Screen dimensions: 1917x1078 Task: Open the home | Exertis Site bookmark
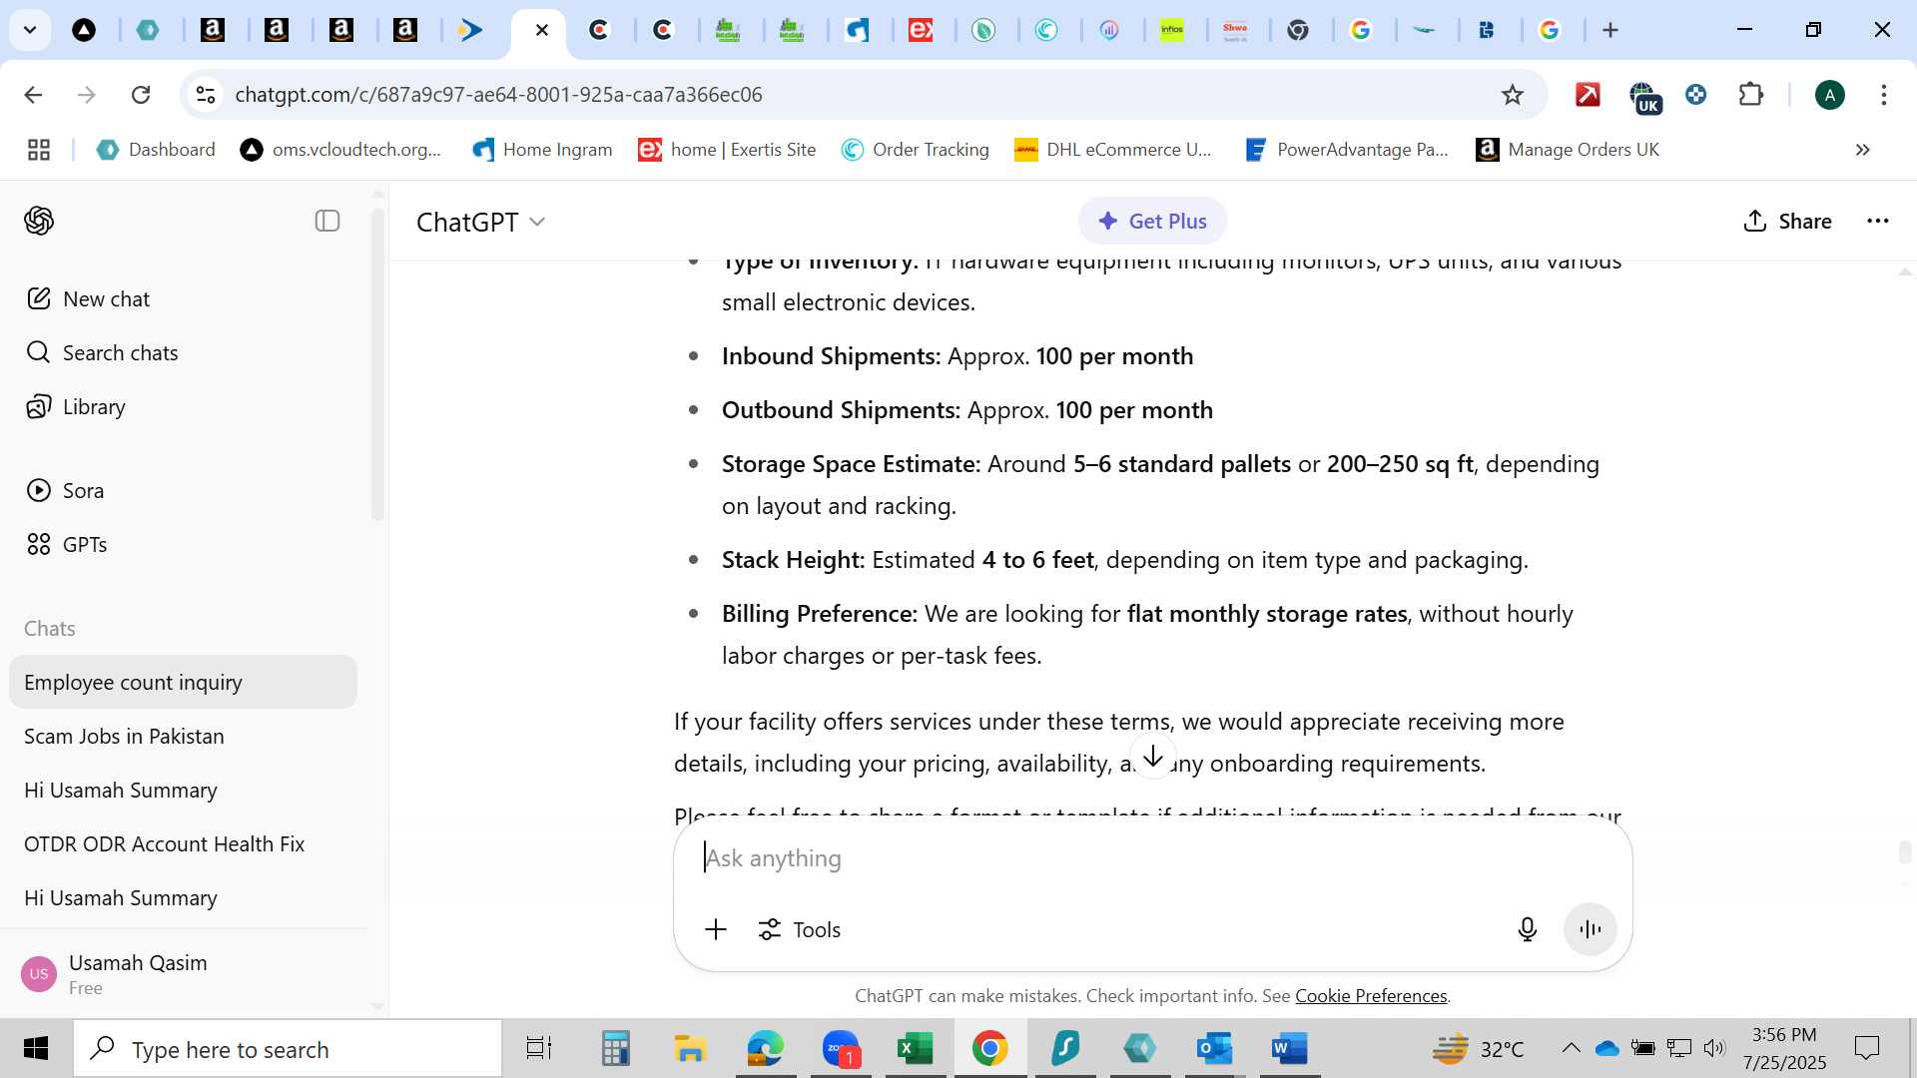click(728, 150)
